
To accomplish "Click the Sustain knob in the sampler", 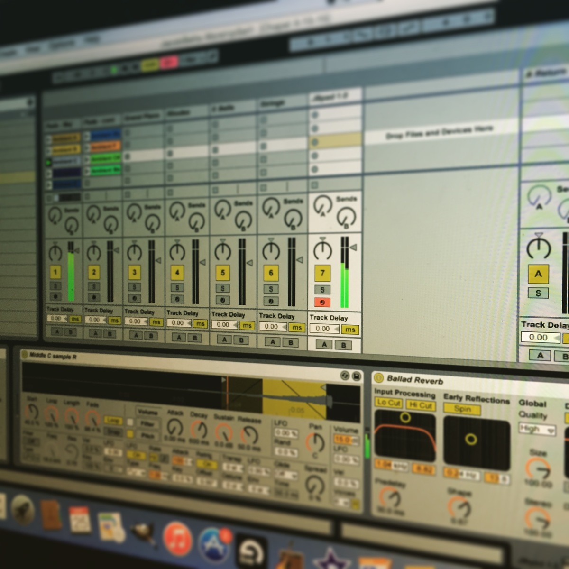I will coord(223,432).
